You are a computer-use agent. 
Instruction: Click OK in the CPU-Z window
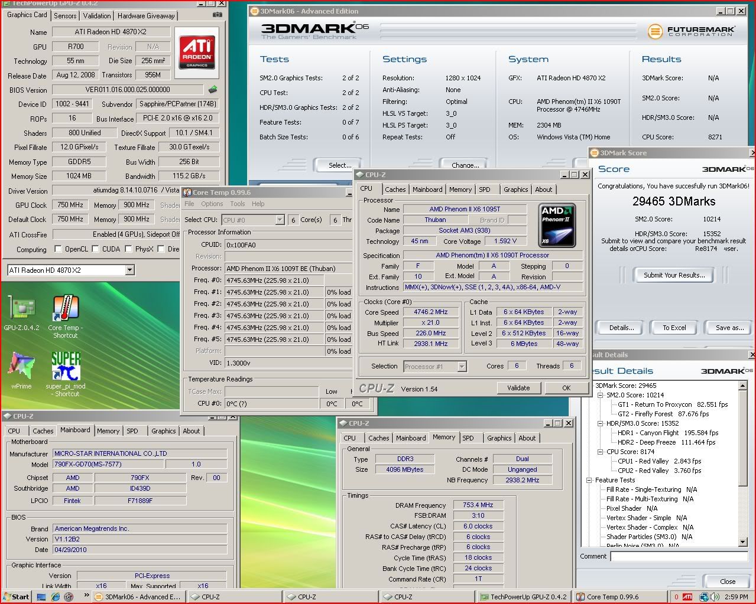coord(566,388)
